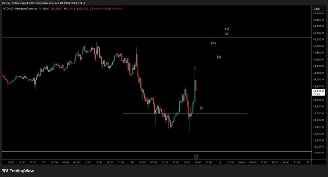328x177 pixels.
Task: Click the 84,000.0 label on the price scale
Action: point(318,80)
